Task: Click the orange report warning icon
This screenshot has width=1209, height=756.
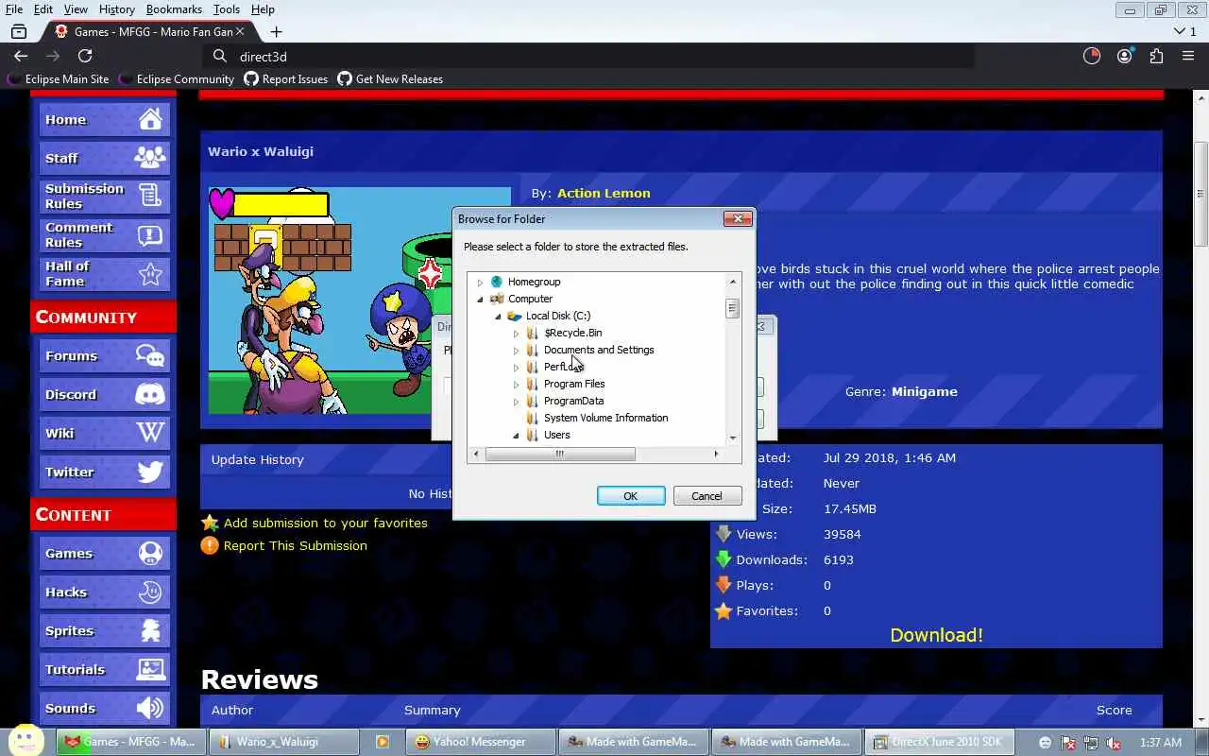Action: pyautogui.click(x=210, y=545)
